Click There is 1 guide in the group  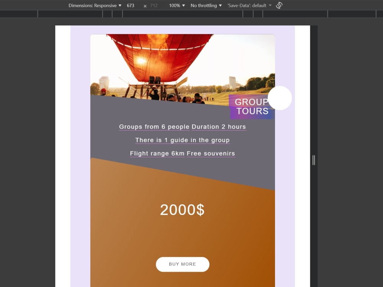pyautogui.click(x=182, y=140)
